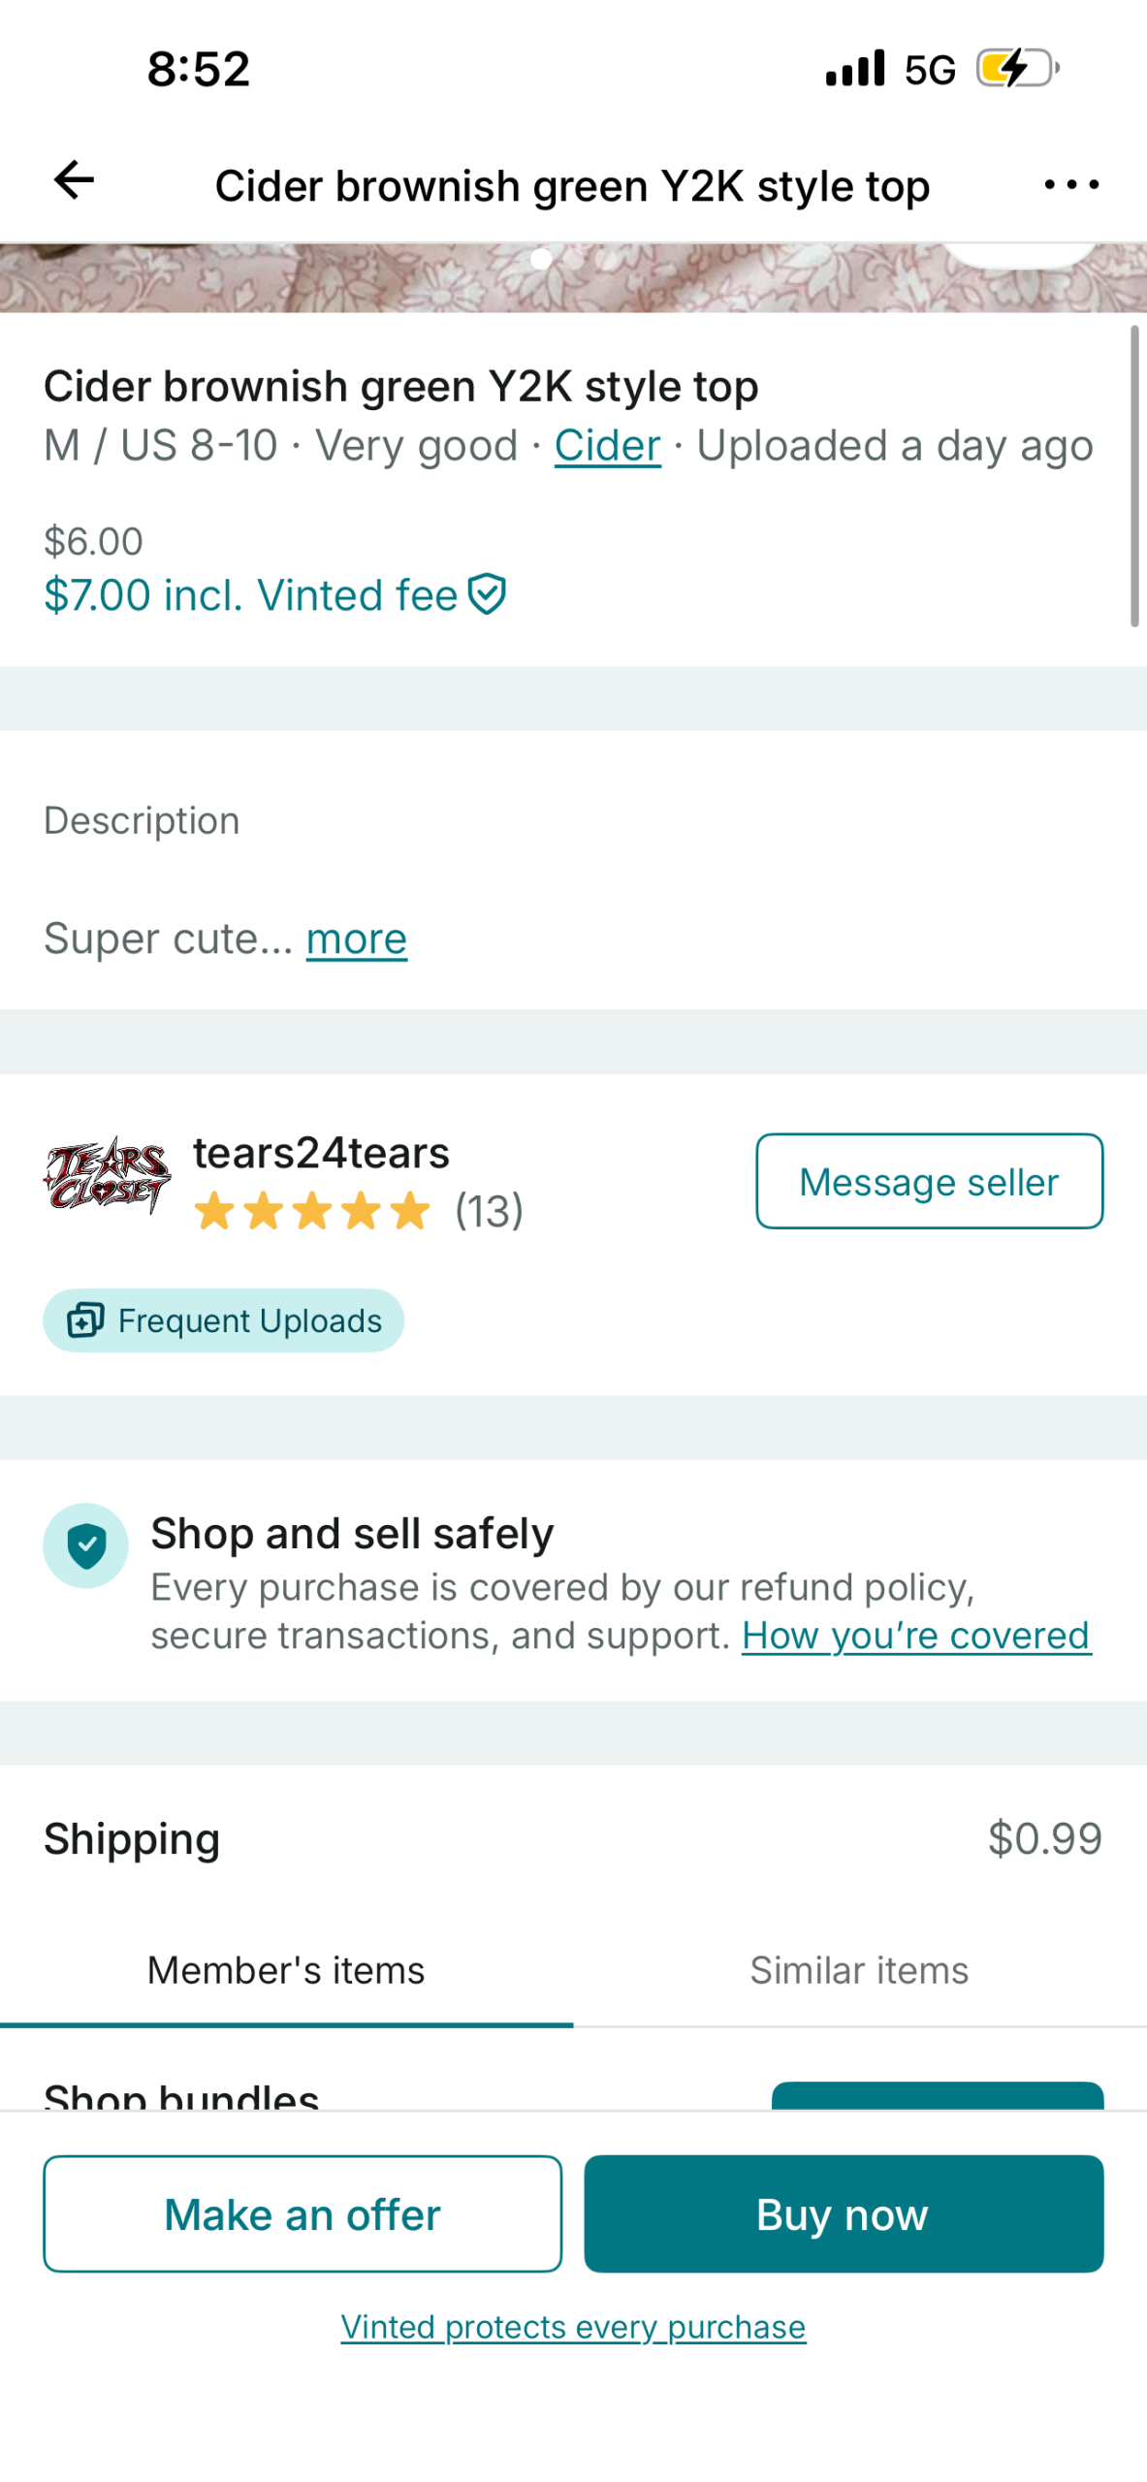Viewport: 1147px width, 2482px height.
Task: Click the Message seller button
Action: (x=929, y=1181)
